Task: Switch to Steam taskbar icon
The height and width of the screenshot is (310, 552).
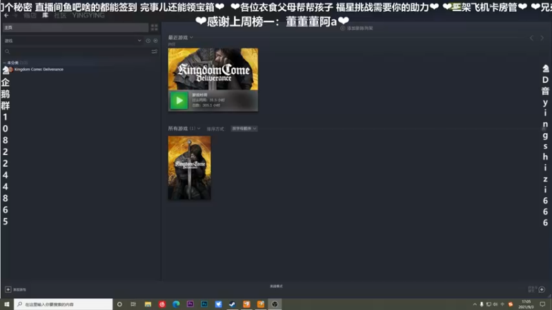Action: point(233,304)
